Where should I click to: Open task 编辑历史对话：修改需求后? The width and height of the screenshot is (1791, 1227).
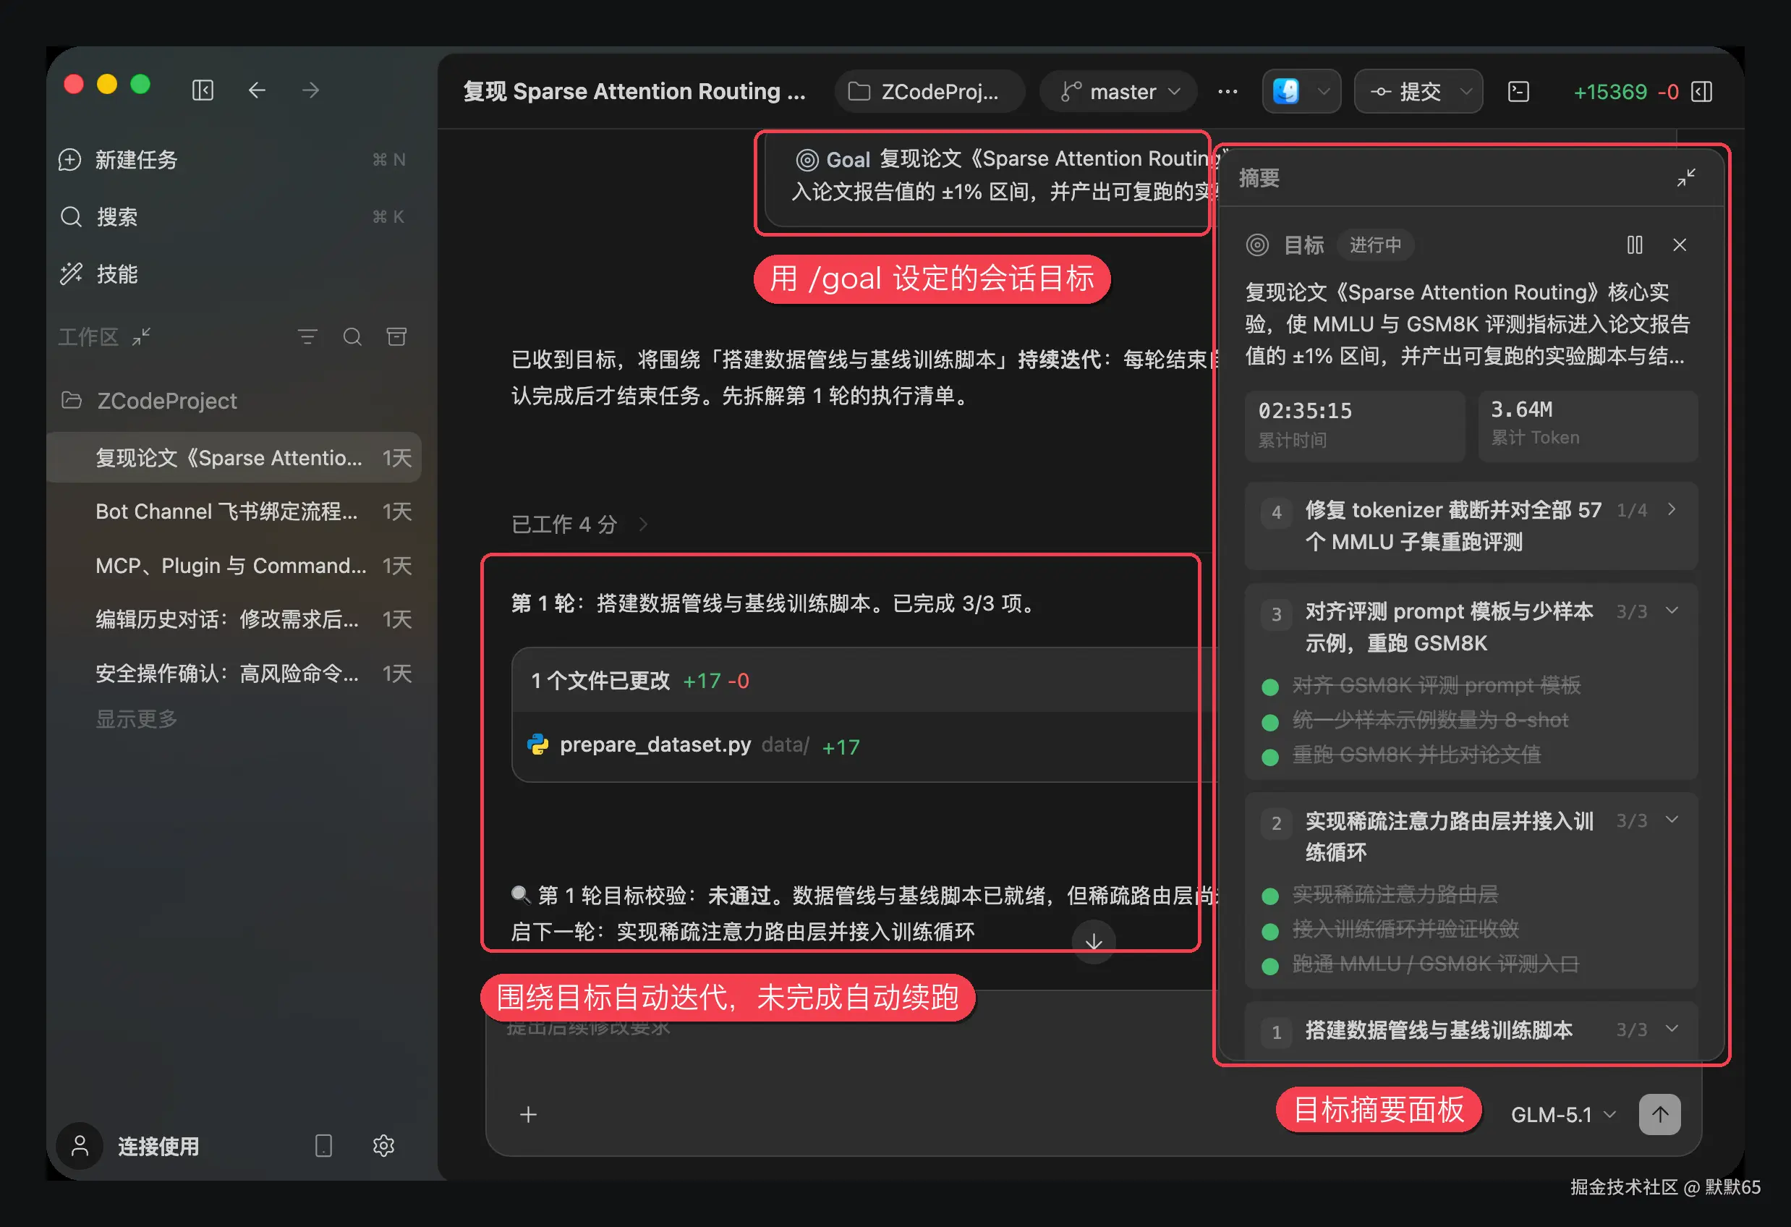(x=234, y=620)
